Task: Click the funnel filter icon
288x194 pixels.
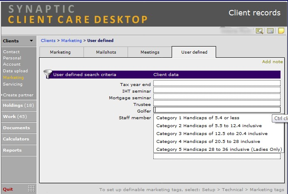Action: pyautogui.click(x=48, y=74)
